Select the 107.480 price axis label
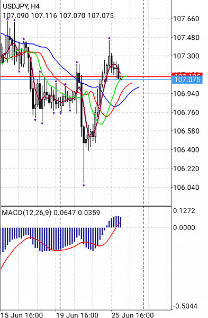This screenshot has height=318, width=208. (186, 38)
